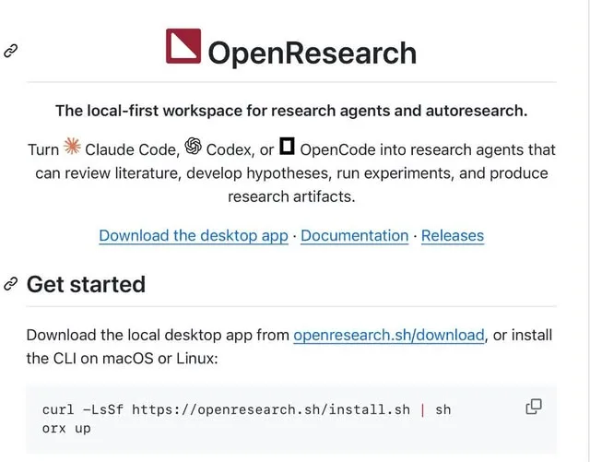Click the 'research artifacts.' line
This screenshot has height=462, width=590.
click(291, 197)
